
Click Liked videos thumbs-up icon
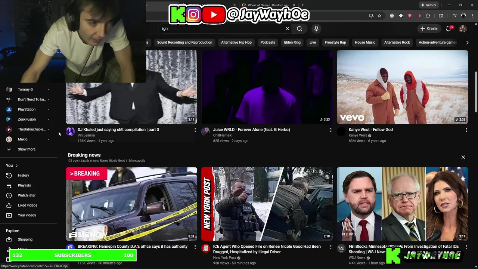point(9,205)
